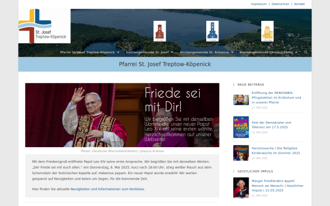
Task: Follow the Neuigkeiten und Informationen zum Konklave link
Action: click(x=107, y=189)
